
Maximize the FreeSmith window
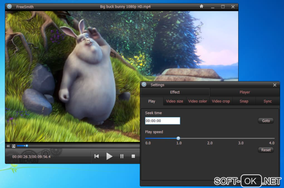[223, 7]
